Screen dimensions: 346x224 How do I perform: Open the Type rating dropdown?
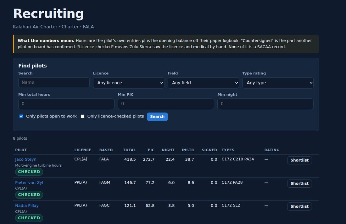click(278, 83)
